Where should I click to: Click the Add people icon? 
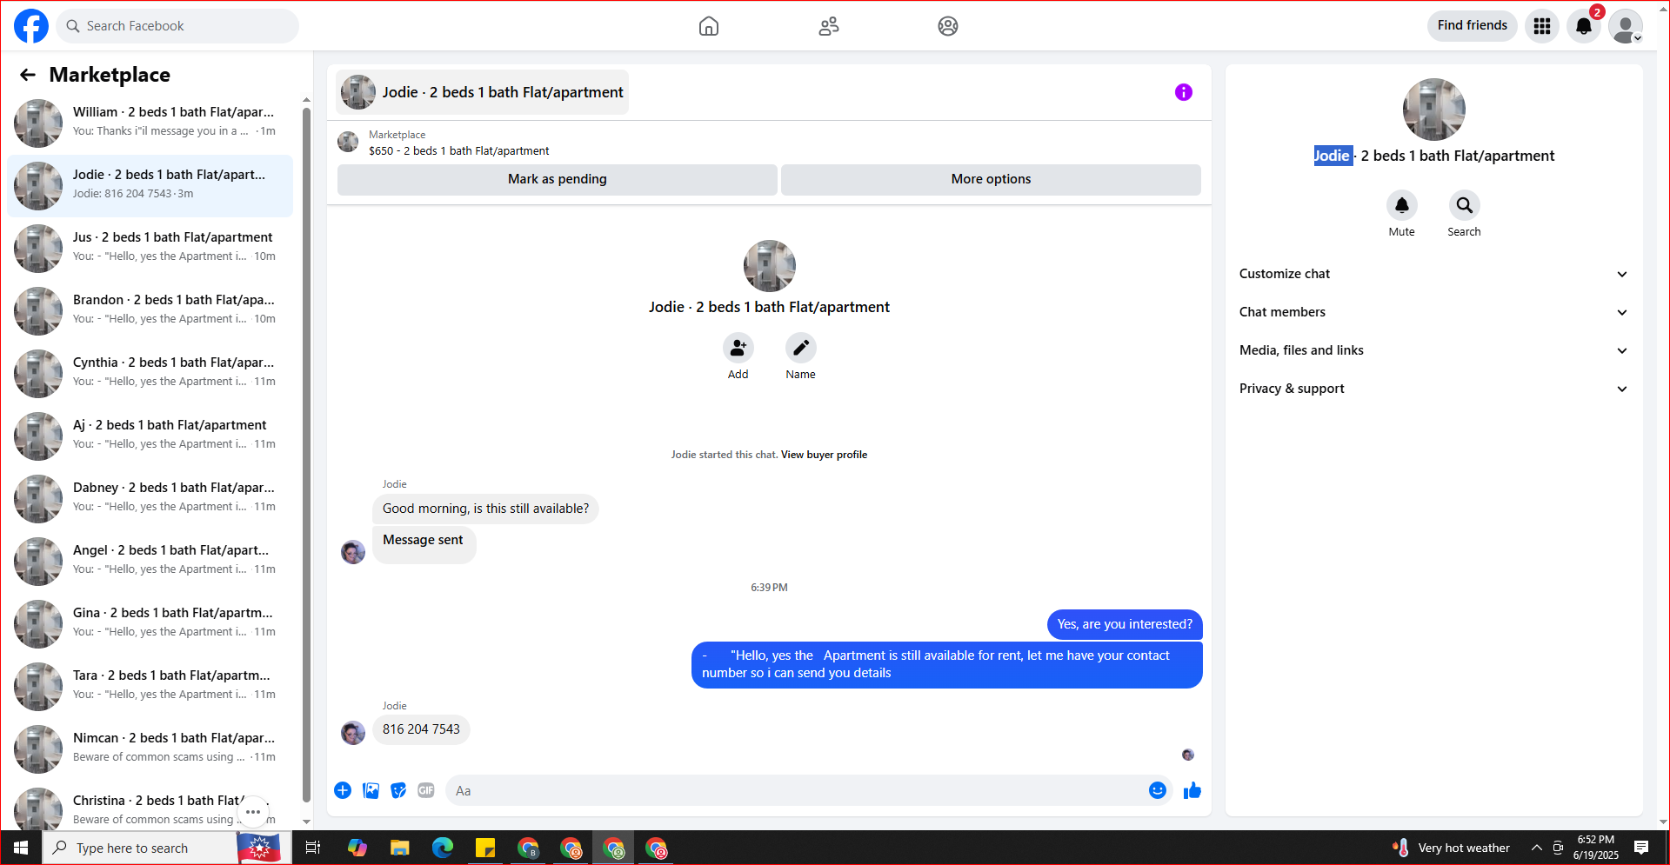click(x=738, y=348)
